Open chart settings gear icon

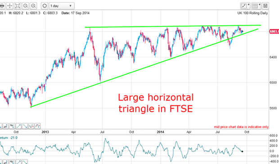click(x=45, y=6)
